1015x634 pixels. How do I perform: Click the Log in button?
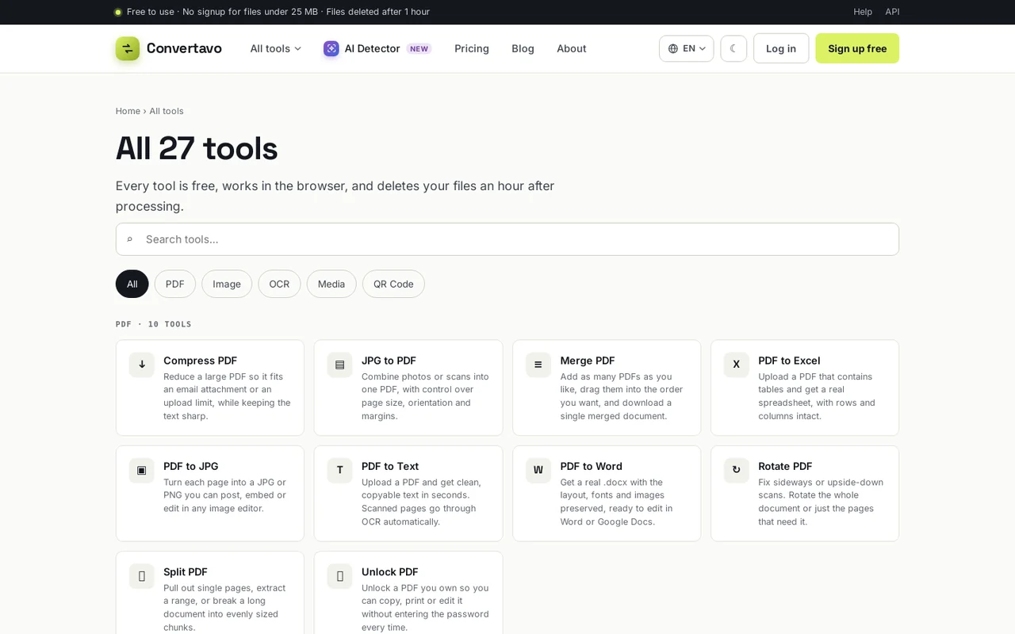(x=781, y=48)
